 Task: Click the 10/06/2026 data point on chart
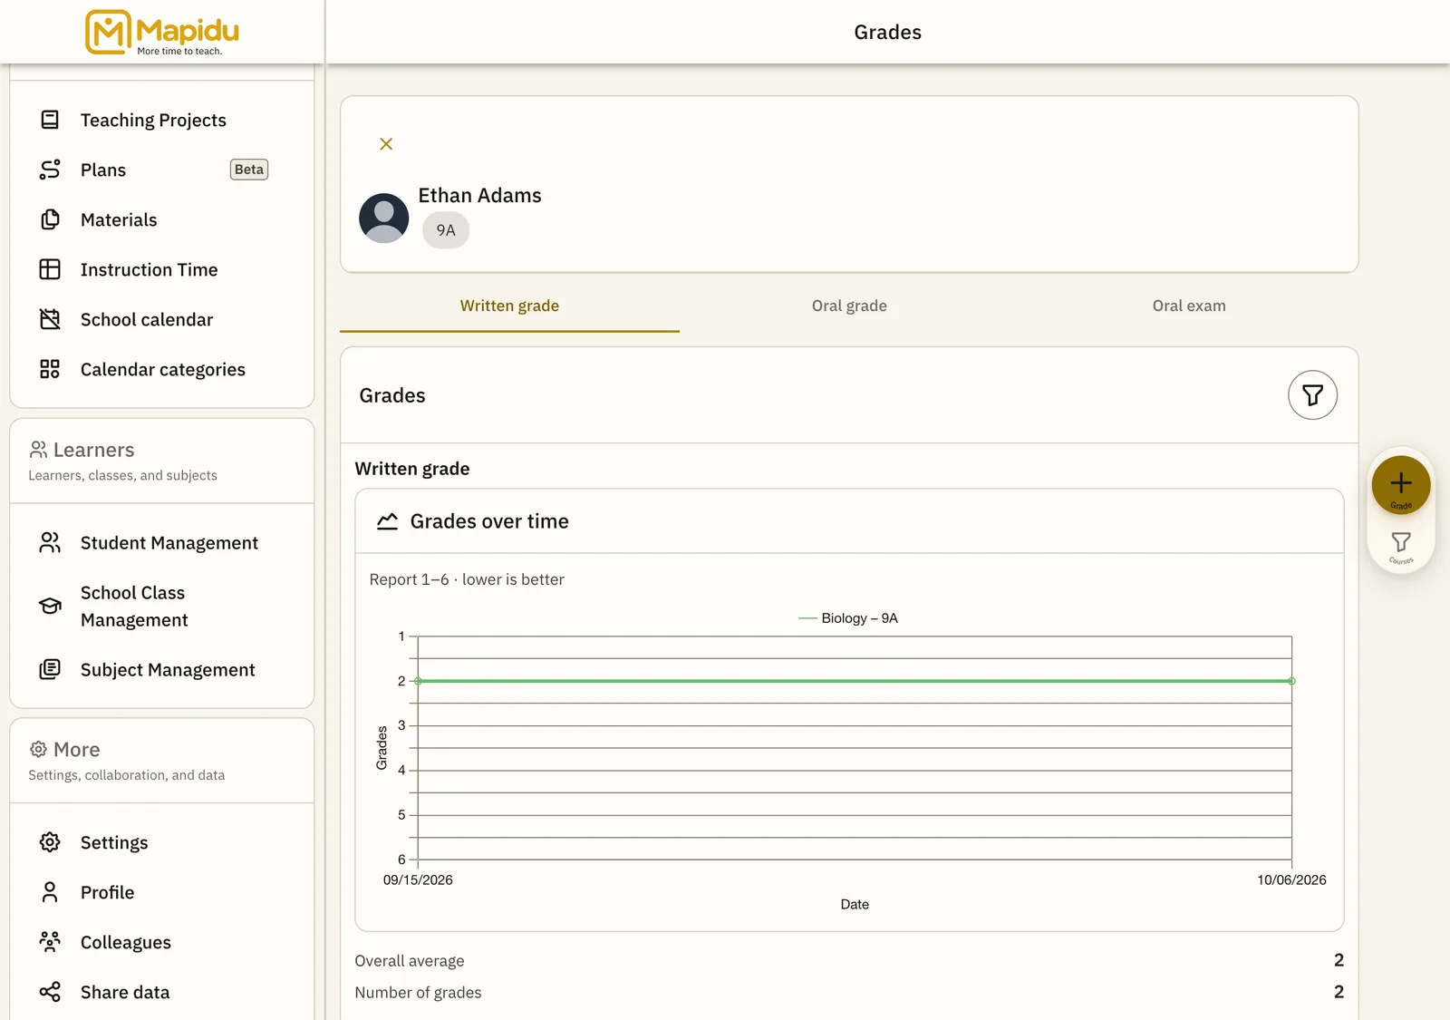pos(1291,681)
